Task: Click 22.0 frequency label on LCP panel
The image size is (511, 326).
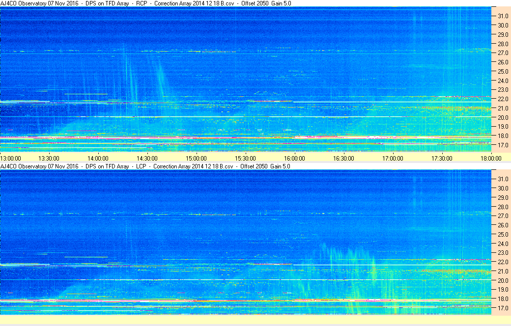Action: tap(503, 262)
